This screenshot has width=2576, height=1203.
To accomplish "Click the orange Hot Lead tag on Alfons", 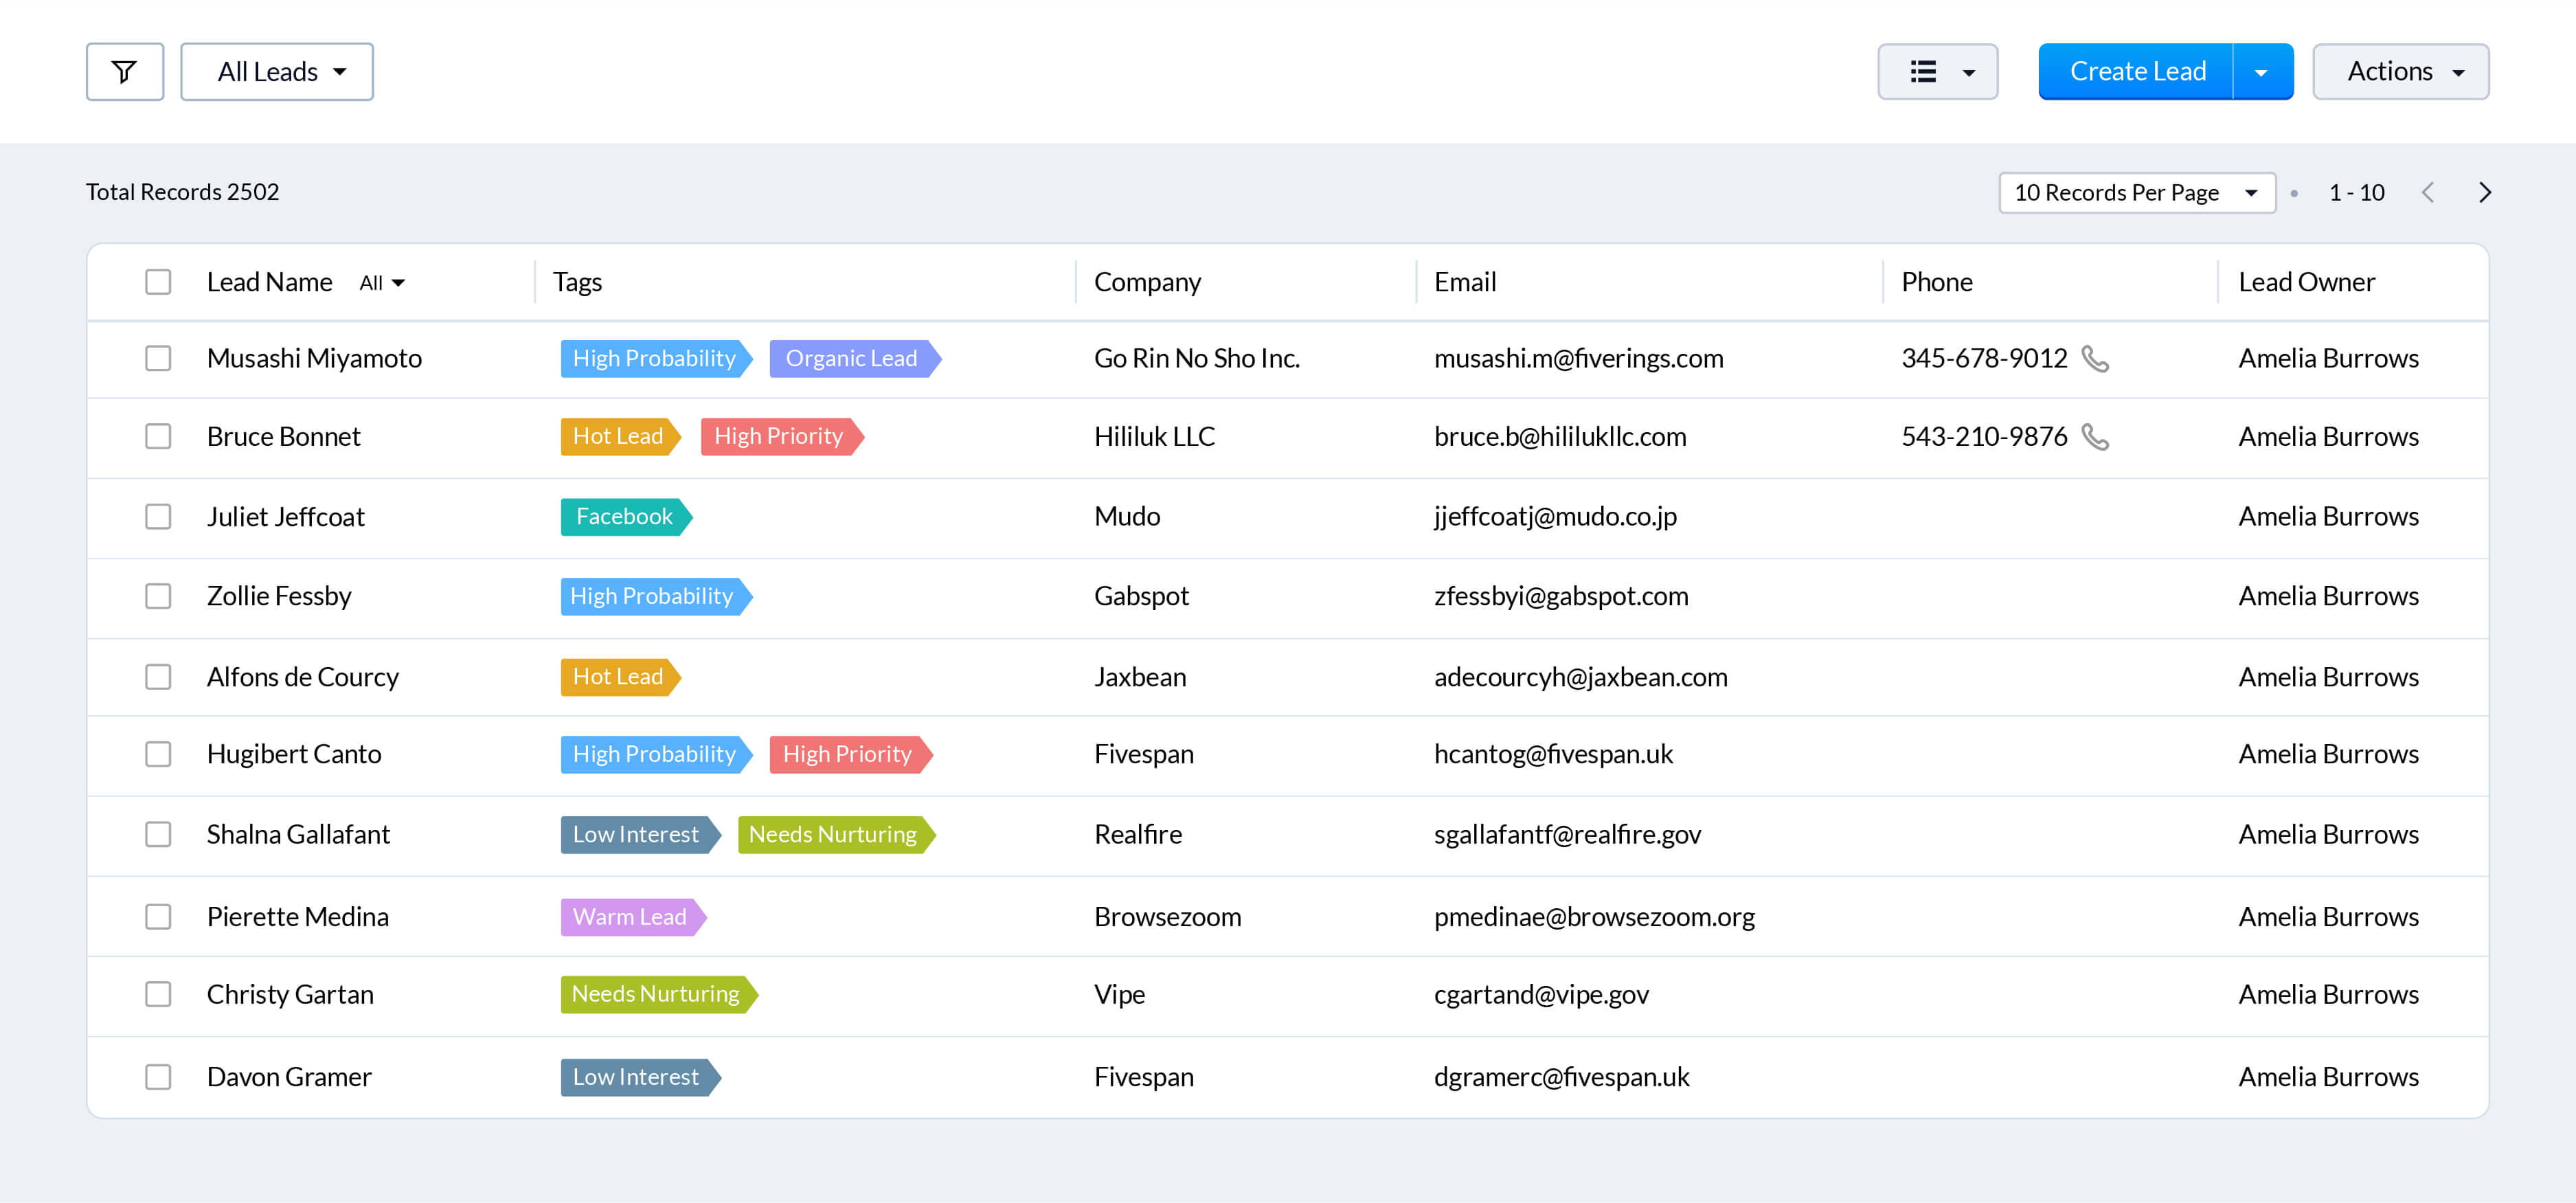I will pos(617,677).
